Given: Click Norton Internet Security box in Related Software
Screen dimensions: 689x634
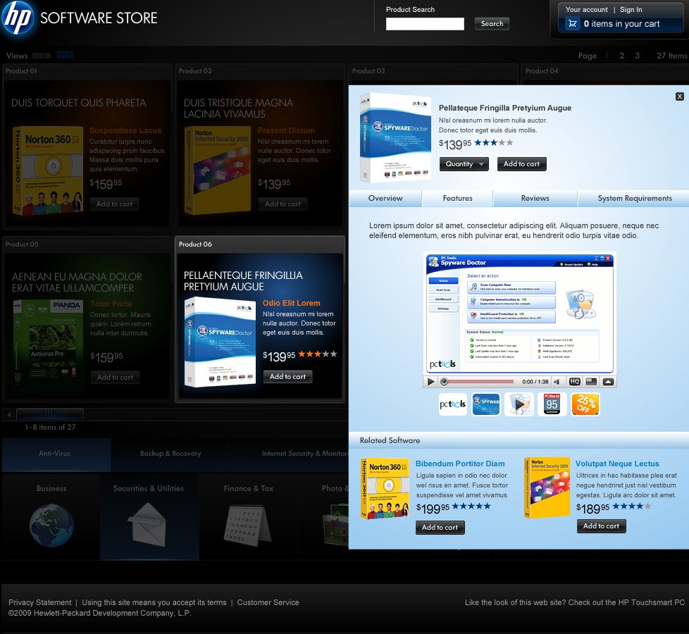Looking at the screenshot, I should [547, 487].
